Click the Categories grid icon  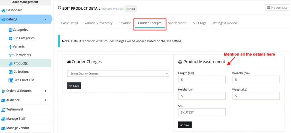pyautogui.click(x=11, y=30)
